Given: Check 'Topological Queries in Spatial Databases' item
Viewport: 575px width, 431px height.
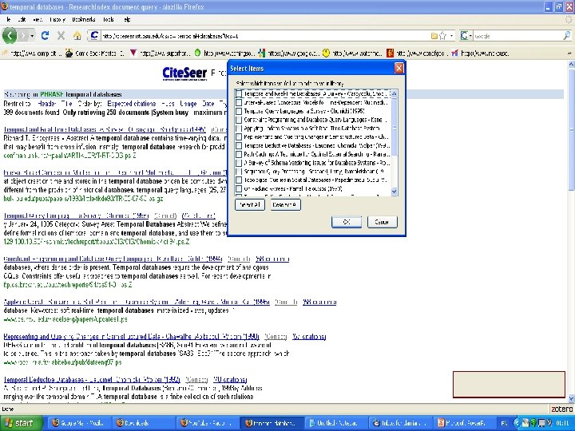Looking at the screenshot, I should pos(239,180).
